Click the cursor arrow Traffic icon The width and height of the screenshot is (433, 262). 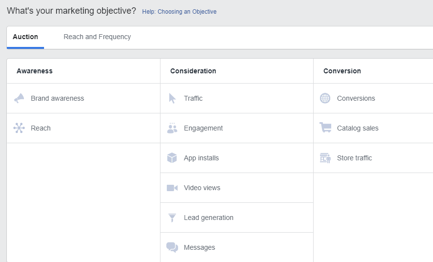point(172,98)
